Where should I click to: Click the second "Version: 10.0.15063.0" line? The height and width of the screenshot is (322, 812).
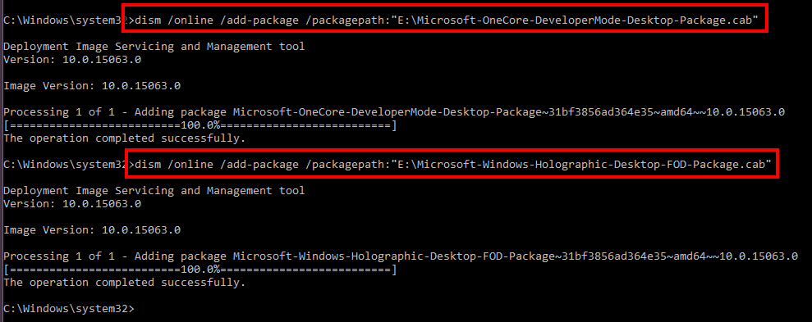tap(72, 204)
